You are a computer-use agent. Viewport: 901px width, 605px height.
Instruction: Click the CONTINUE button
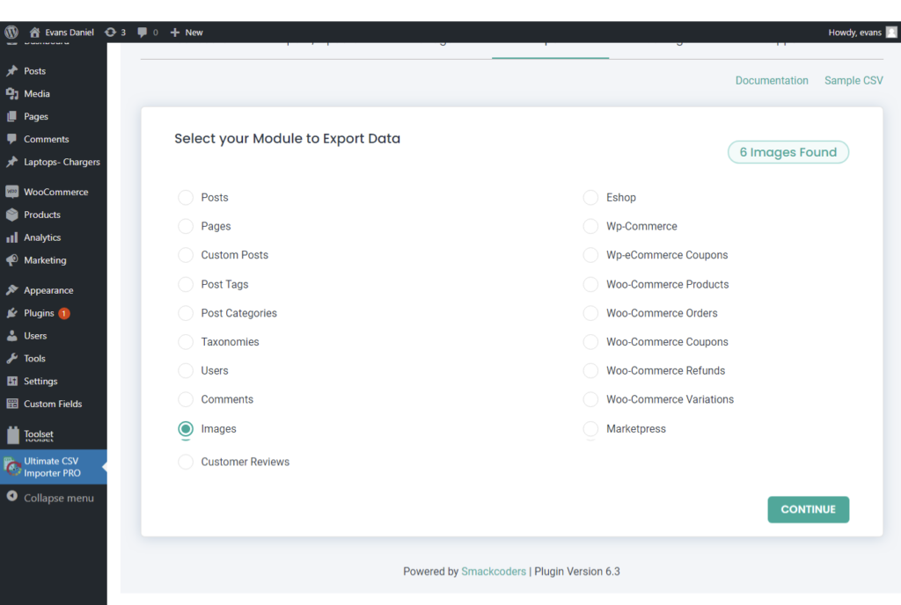tap(808, 509)
